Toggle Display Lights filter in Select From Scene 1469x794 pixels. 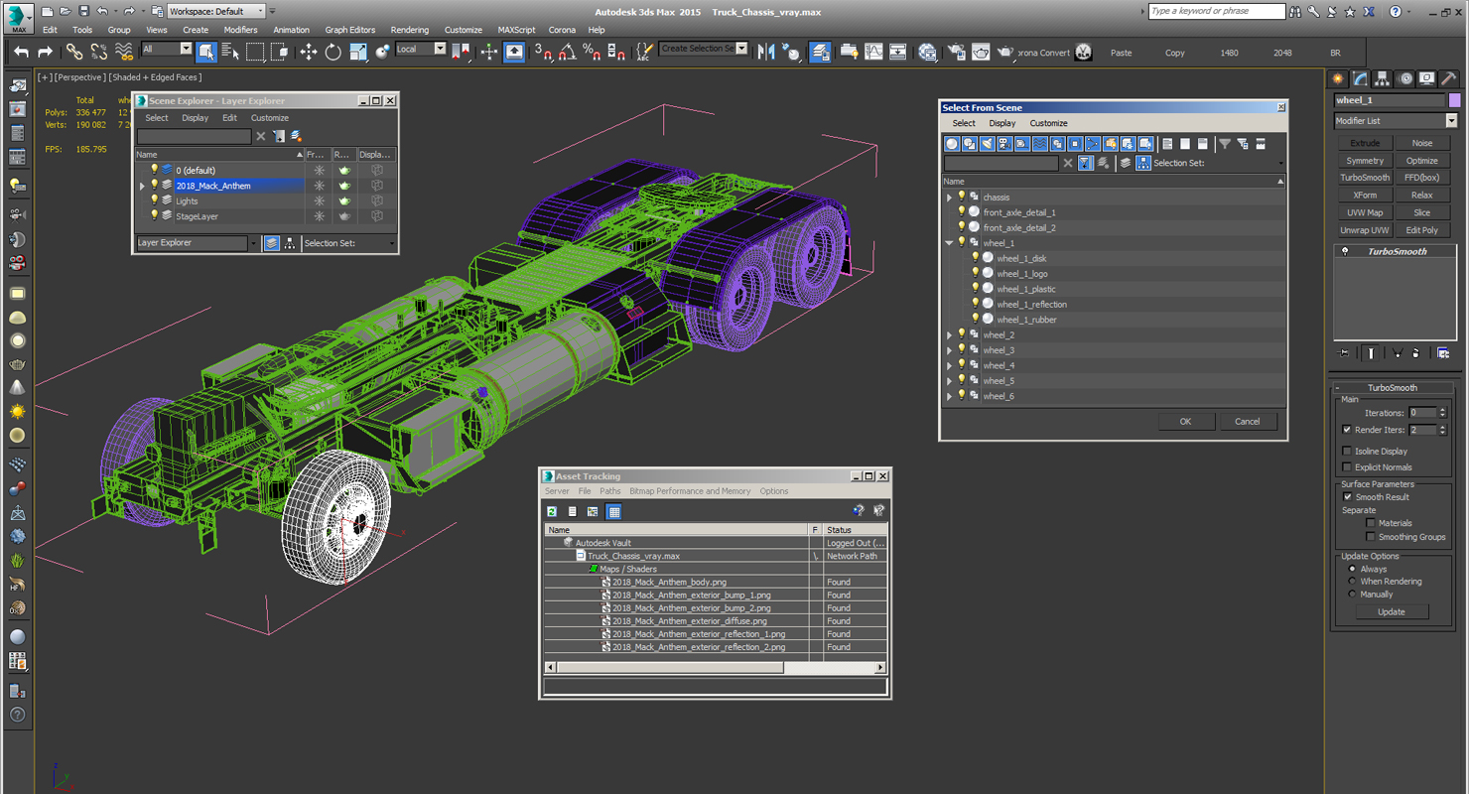point(987,144)
